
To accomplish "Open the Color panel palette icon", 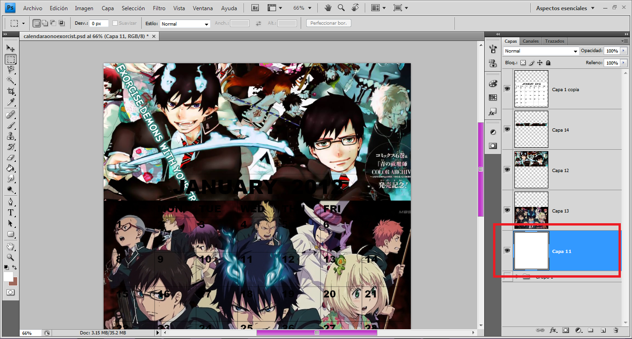I will click(x=493, y=84).
